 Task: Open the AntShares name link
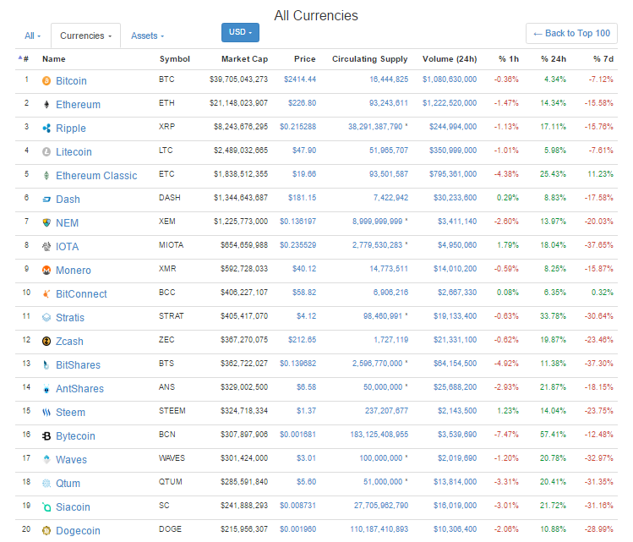coord(79,389)
